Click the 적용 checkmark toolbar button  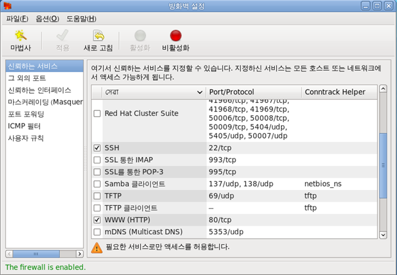coord(62,41)
